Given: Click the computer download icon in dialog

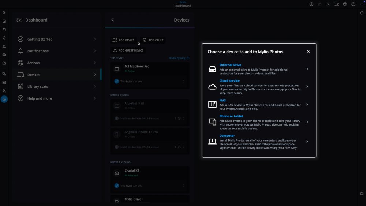Looking at the screenshot, I should coord(212,141).
